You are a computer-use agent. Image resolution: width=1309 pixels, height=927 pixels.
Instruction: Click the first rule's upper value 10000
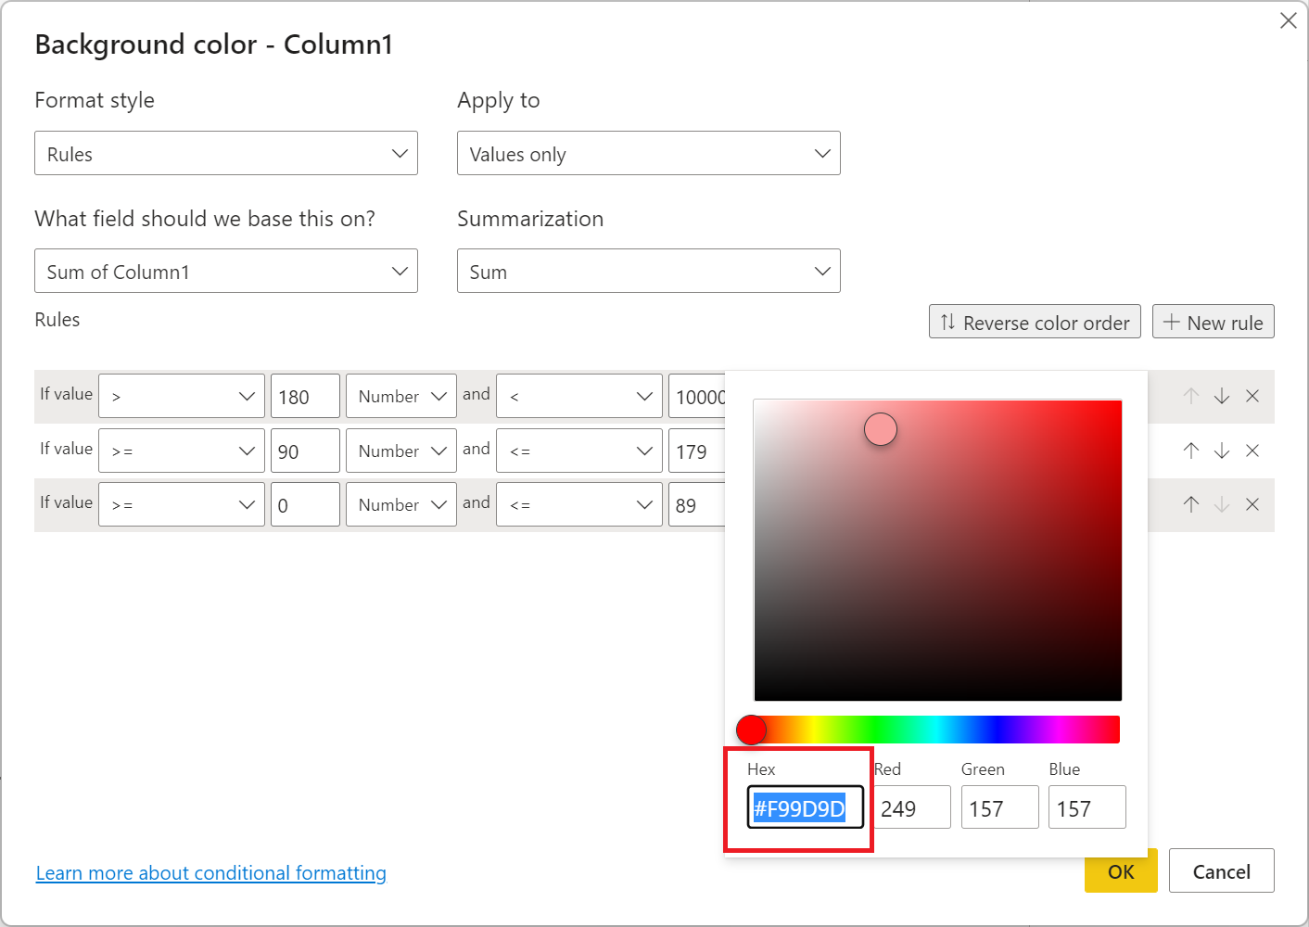(696, 396)
